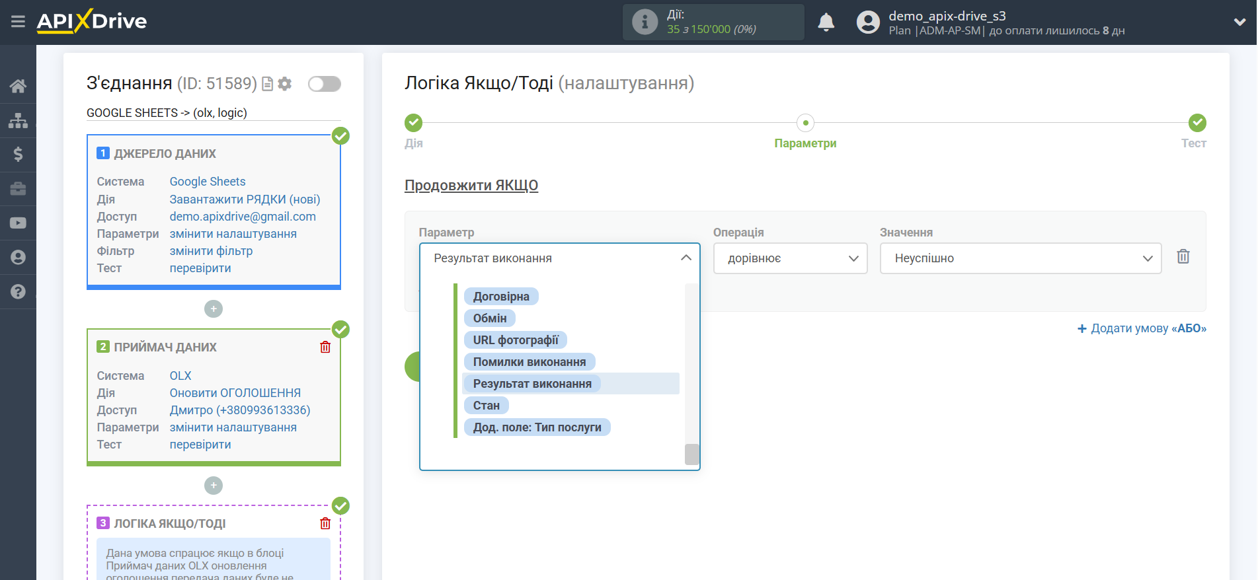Screen dimensions: 1258x580
Task: Open demo.apixdrive@gmail.com access link
Action: (x=243, y=217)
